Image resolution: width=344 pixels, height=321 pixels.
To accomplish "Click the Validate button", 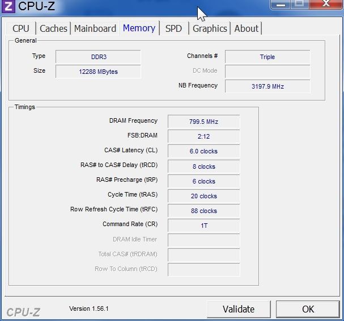I will pos(239,309).
